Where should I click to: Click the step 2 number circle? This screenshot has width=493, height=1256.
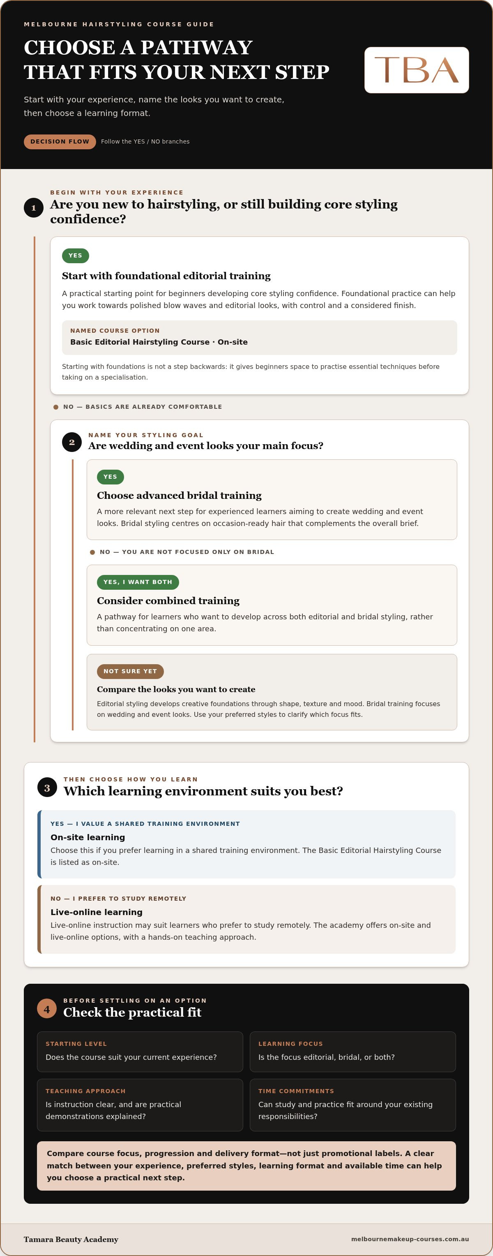71,442
